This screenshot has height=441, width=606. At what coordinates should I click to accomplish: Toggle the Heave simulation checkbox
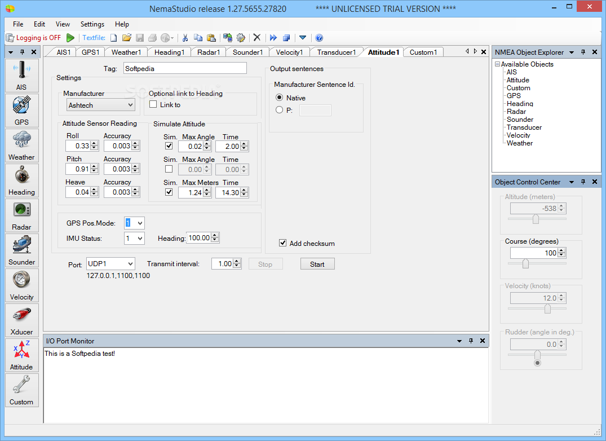(169, 192)
